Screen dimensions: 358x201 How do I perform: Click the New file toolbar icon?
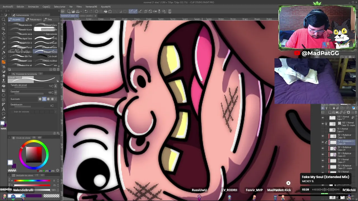click(x=68, y=11)
